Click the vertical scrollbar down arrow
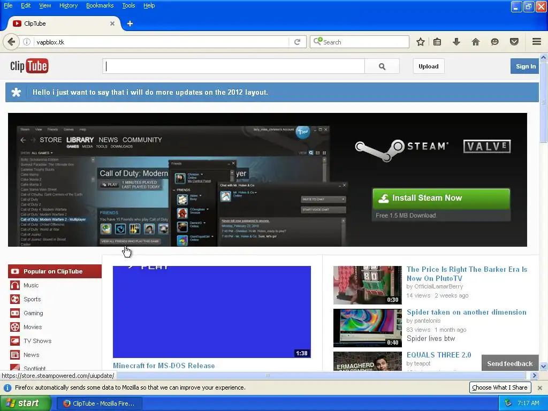Screen dimensions: 548x411 543,366
